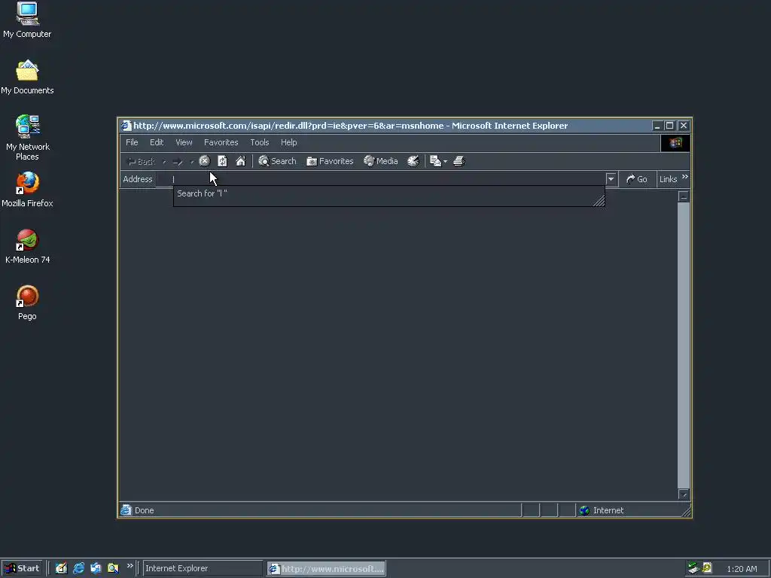The width and height of the screenshot is (771, 578).
Task: Maximize the Internet Explorer window
Action: tap(669, 126)
